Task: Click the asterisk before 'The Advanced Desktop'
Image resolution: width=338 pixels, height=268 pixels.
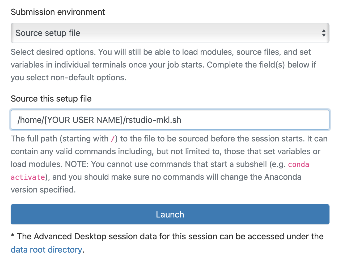Action: pyautogui.click(x=12, y=236)
